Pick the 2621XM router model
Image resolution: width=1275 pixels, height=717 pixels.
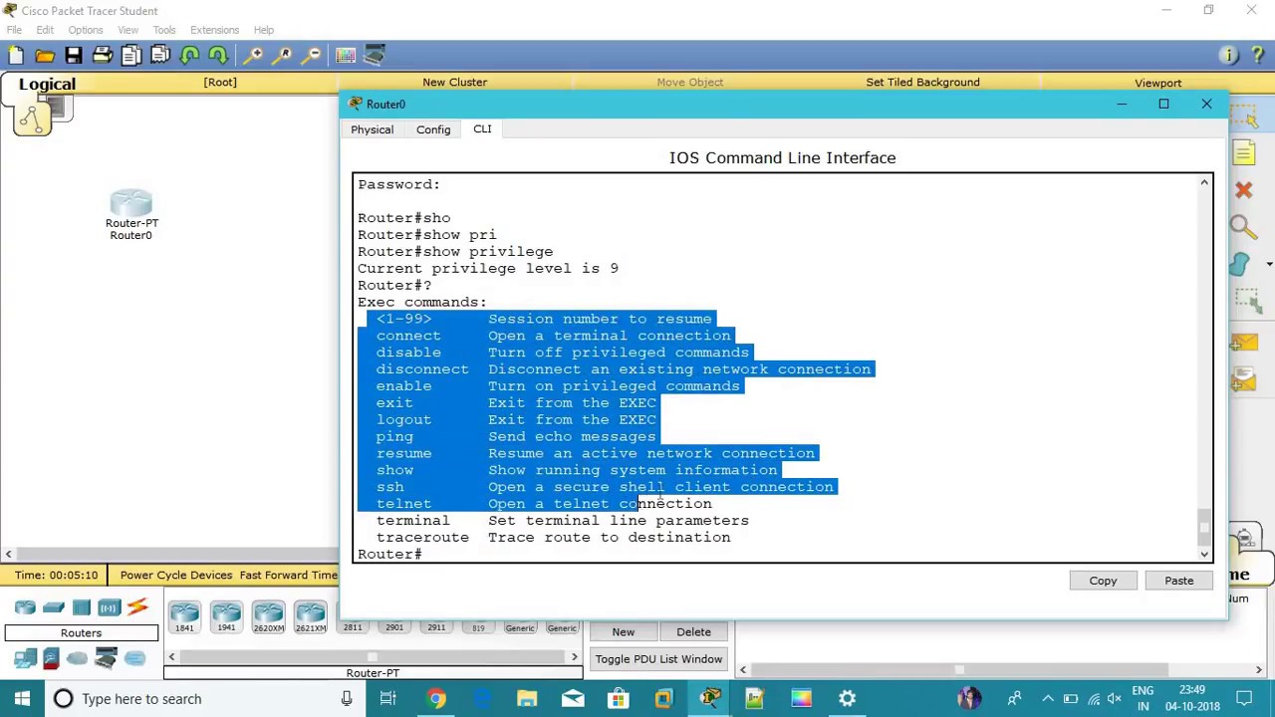[310, 616]
